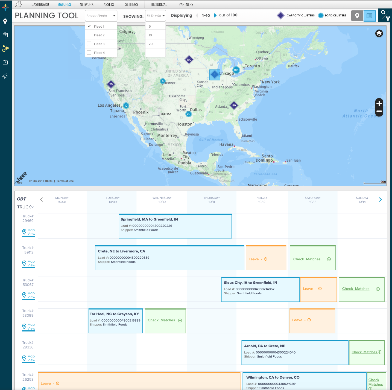The width and height of the screenshot is (392, 390).
Task: Expand the 10 Trucks dropdown
Action: tap(156, 16)
